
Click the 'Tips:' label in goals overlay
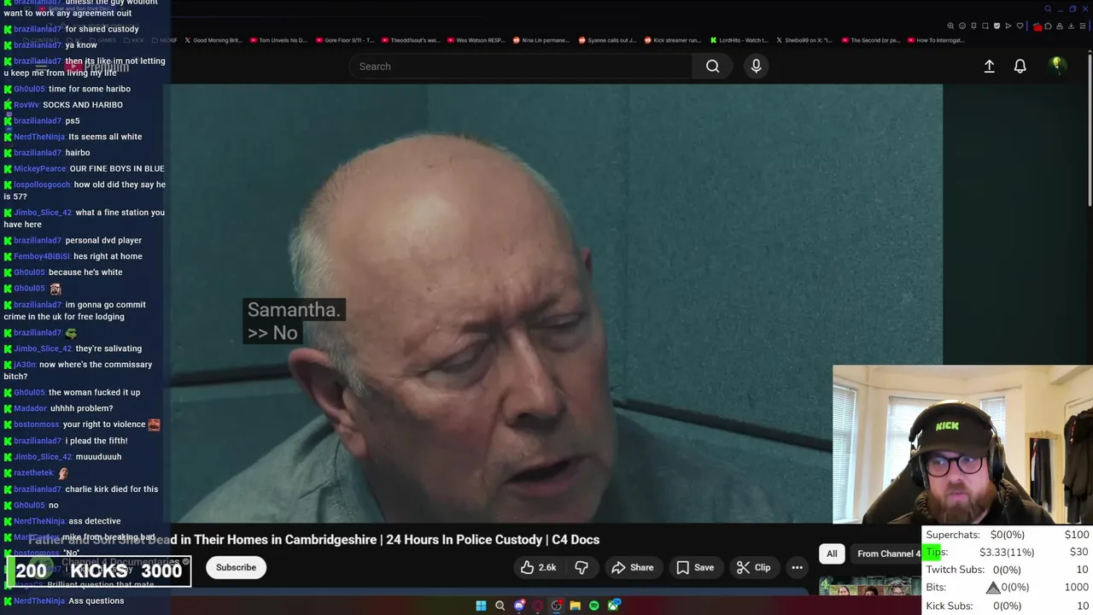pyautogui.click(x=937, y=552)
